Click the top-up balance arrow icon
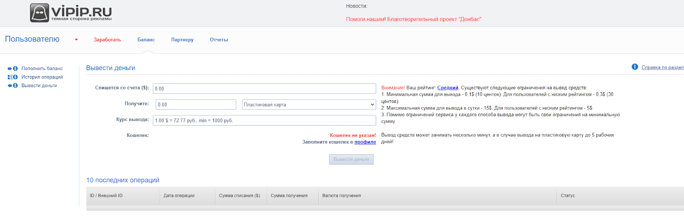 click(x=12, y=68)
